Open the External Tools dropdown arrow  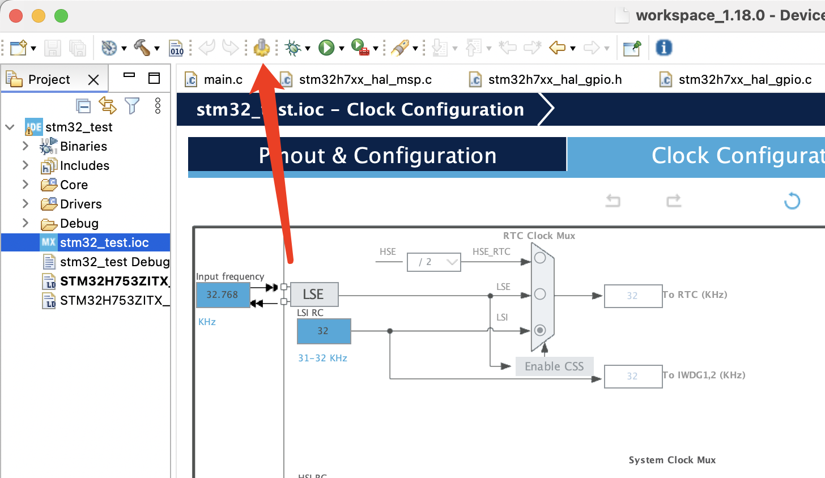(375, 49)
